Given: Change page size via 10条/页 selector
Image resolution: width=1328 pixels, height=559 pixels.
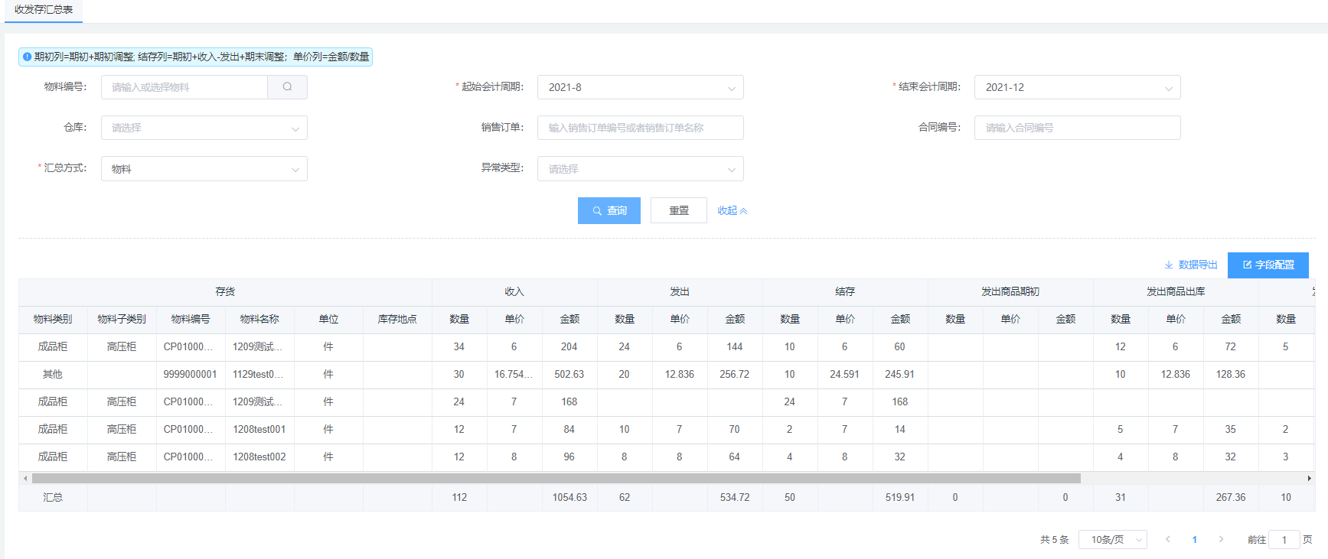Looking at the screenshot, I should [1112, 539].
